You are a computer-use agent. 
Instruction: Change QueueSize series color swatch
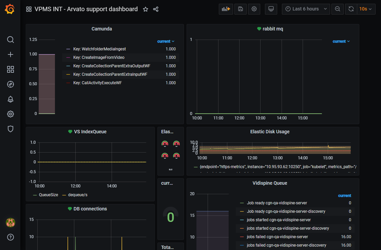tap(35, 195)
